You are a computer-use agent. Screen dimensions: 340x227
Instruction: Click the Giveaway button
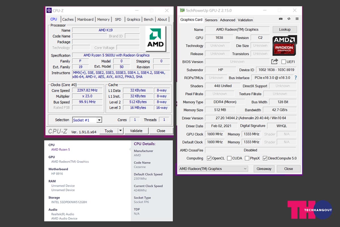click(x=264, y=169)
